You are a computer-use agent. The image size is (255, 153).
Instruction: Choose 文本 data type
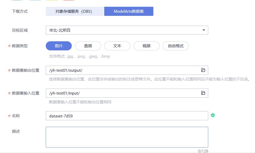click(x=117, y=46)
